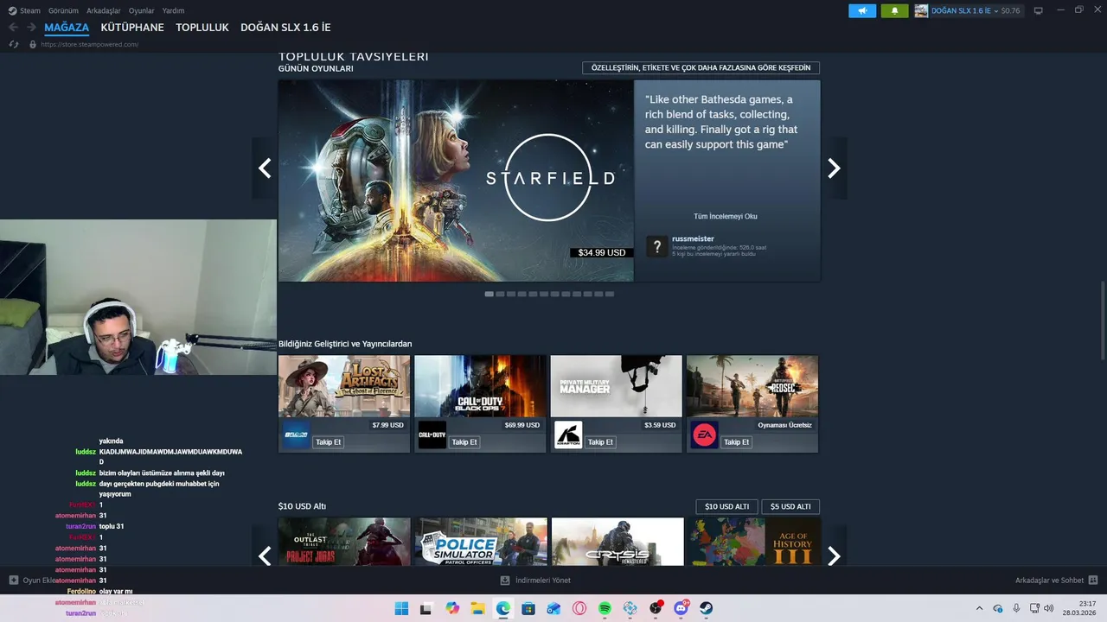1107x622 pixels.
Task: Switch to the MAĞAZA tab
Action: [67, 28]
